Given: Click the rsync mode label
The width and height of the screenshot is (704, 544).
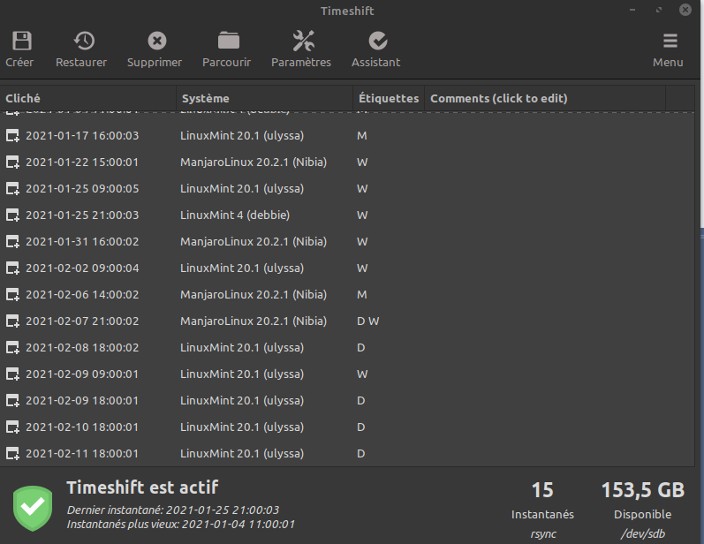Looking at the screenshot, I should coord(543,534).
